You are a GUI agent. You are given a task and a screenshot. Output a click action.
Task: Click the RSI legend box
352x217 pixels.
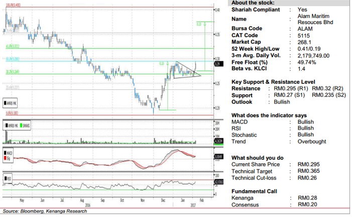coord(8,179)
